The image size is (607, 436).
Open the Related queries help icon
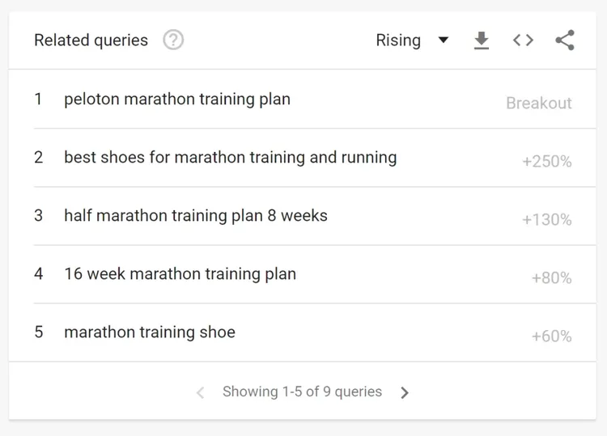[x=173, y=40]
